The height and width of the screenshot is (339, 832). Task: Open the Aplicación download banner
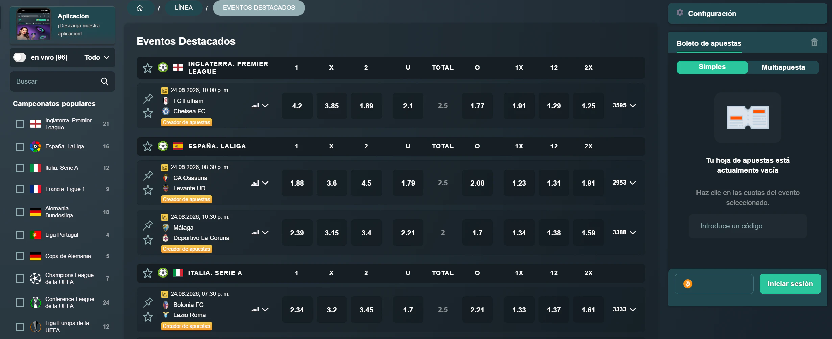[x=63, y=25]
